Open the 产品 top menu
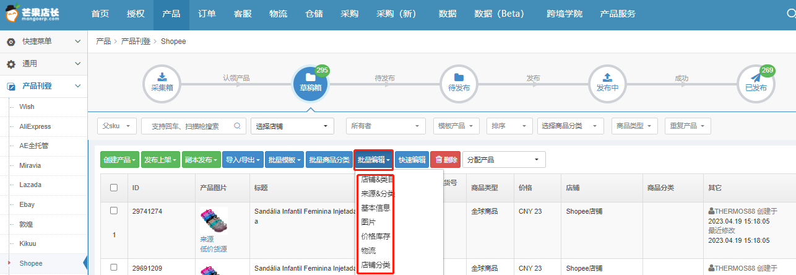The image size is (796, 275). coord(171,14)
